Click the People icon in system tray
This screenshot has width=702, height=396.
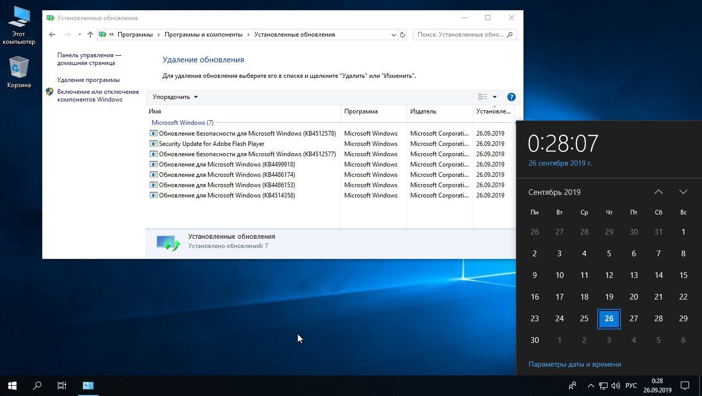coord(572,386)
